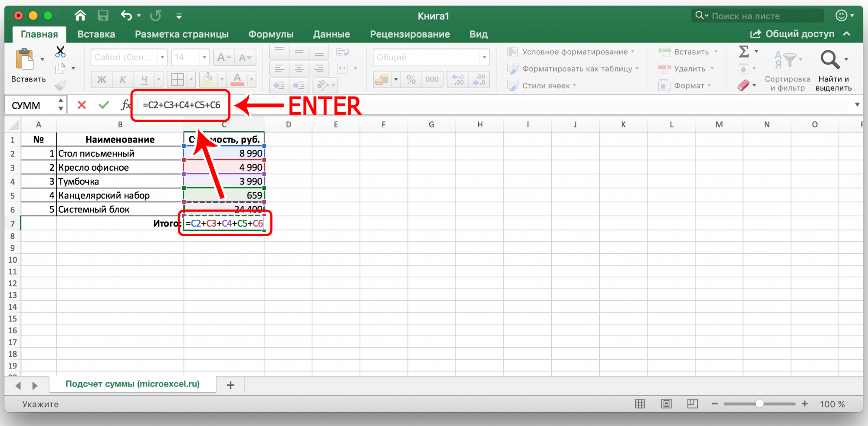Open the Данные tab
The width and height of the screenshot is (868, 426).
pos(332,34)
